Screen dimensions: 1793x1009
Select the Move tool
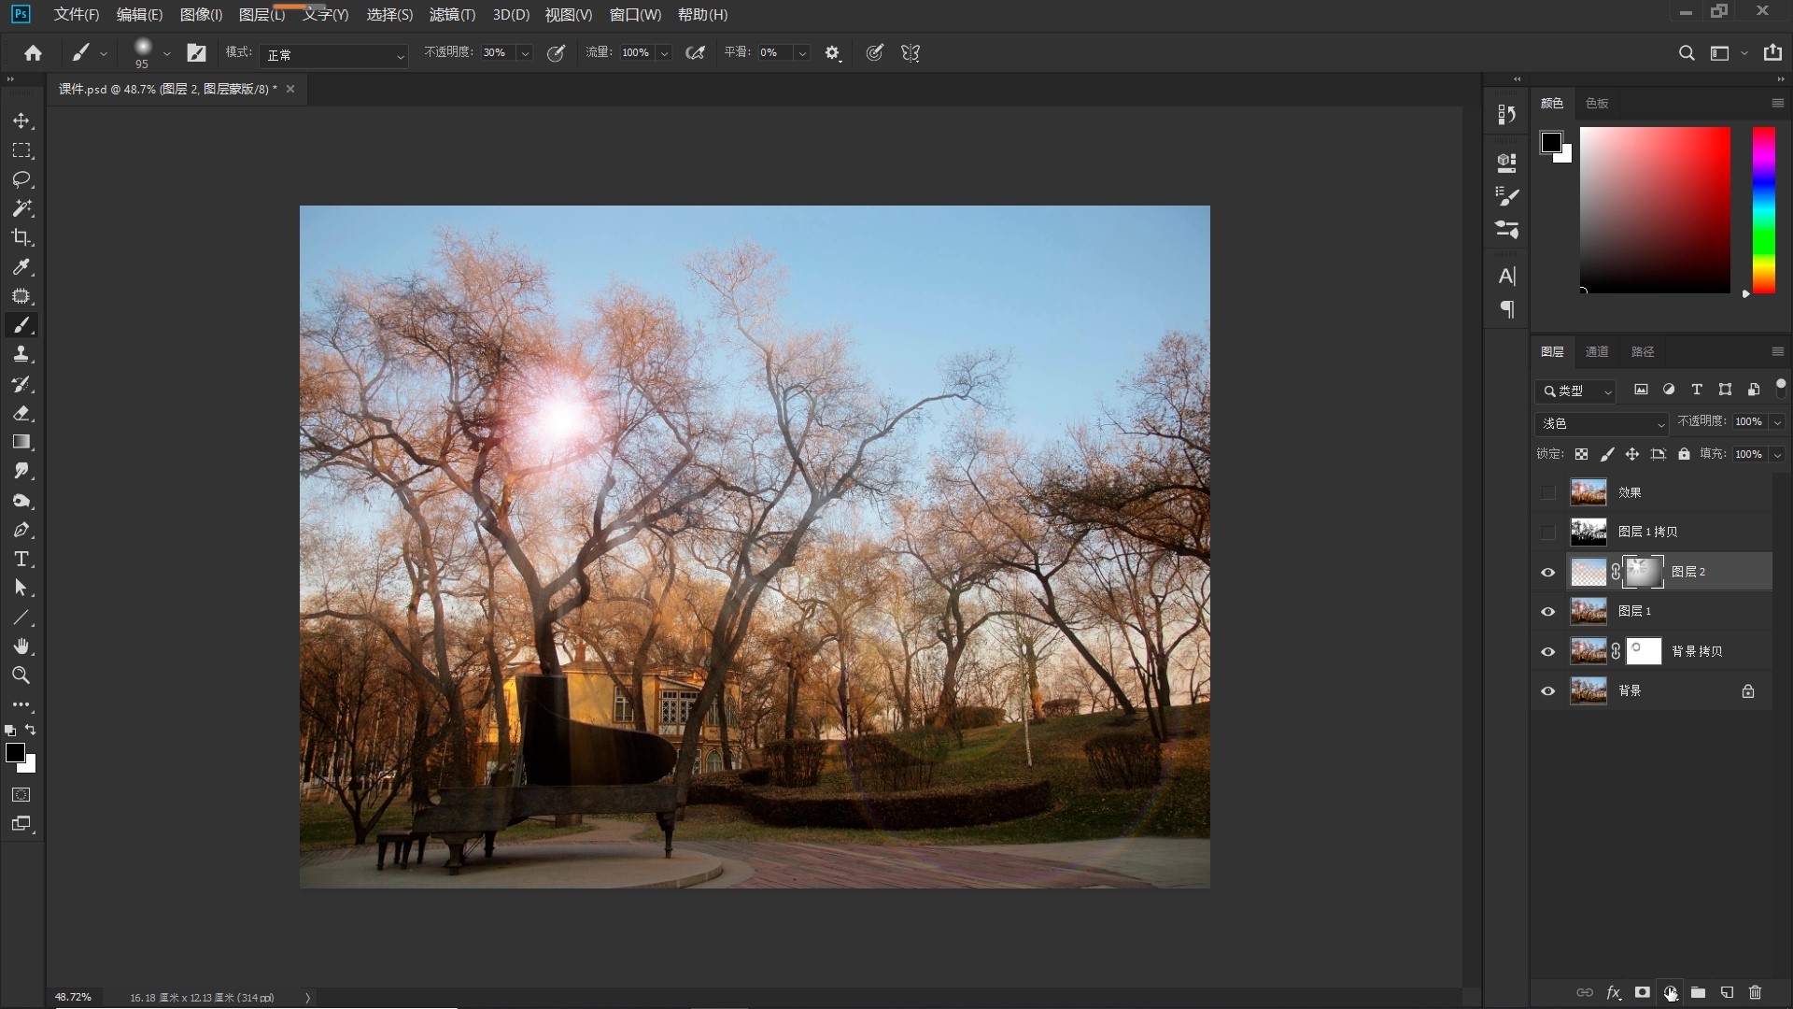pyautogui.click(x=21, y=121)
